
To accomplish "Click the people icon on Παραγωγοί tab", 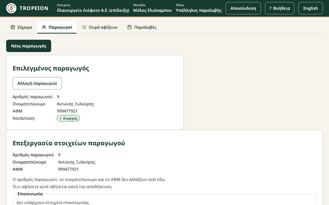I will (44, 27).
